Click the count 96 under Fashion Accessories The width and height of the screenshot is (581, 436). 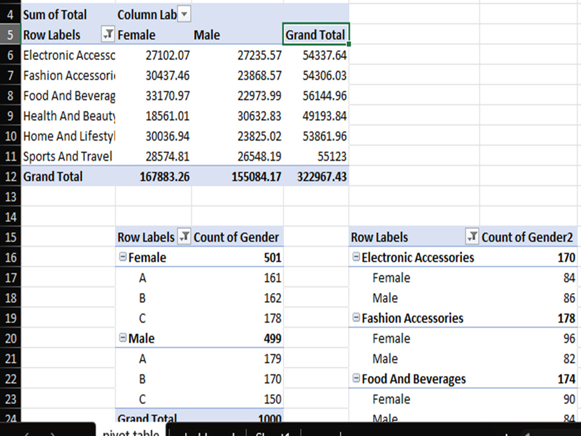coord(528,338)
